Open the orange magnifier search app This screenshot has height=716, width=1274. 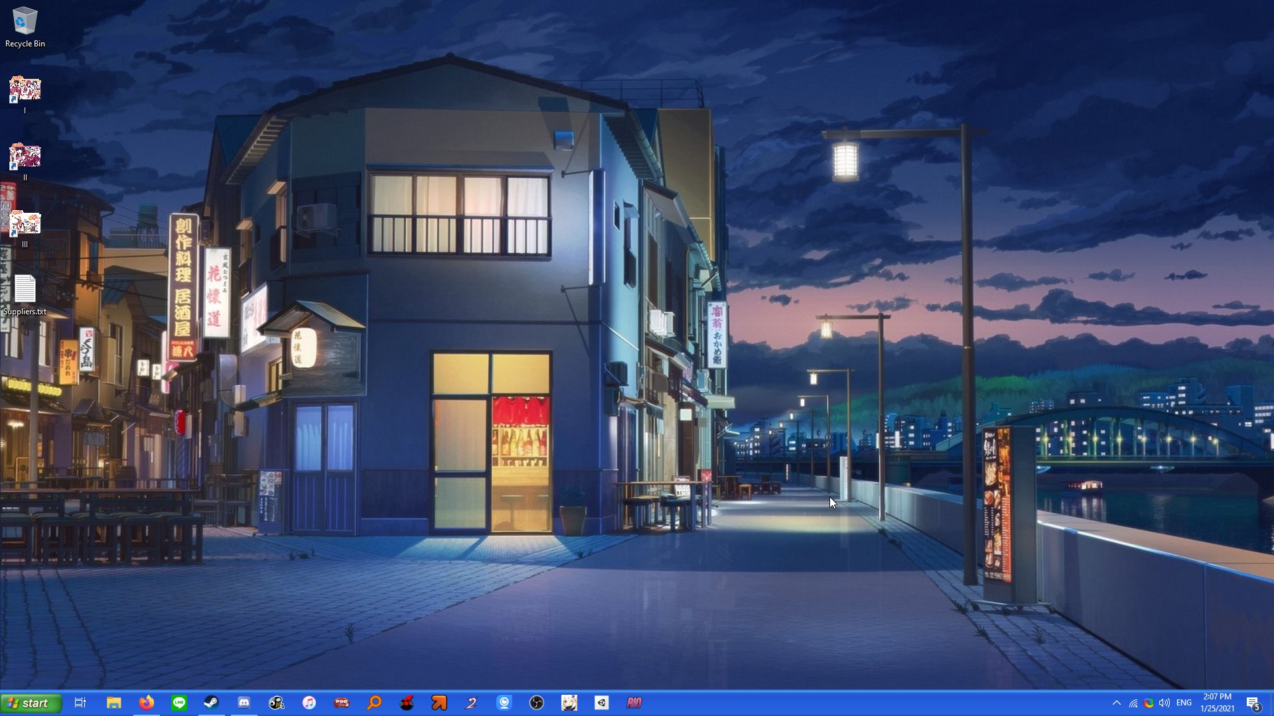[374, 703]
